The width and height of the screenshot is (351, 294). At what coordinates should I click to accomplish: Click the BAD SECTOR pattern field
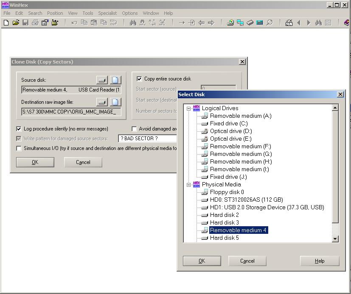148,139
